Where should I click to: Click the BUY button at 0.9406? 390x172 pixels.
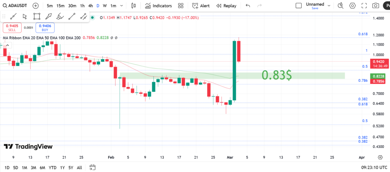45,27
